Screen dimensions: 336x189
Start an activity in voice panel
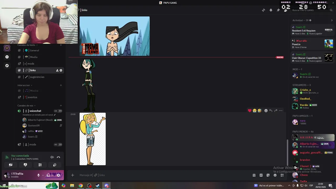tap(40, 165)
